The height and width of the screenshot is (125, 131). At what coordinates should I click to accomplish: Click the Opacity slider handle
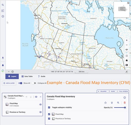point(125,108)
